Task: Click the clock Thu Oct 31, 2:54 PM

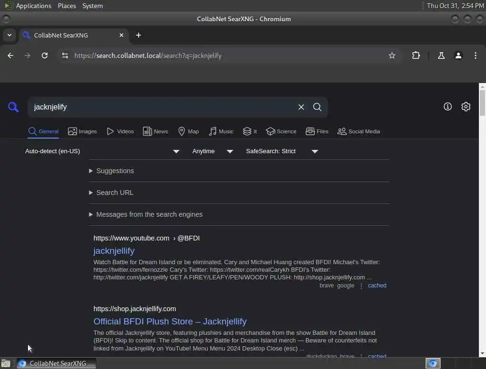Action: click(455, 6)
